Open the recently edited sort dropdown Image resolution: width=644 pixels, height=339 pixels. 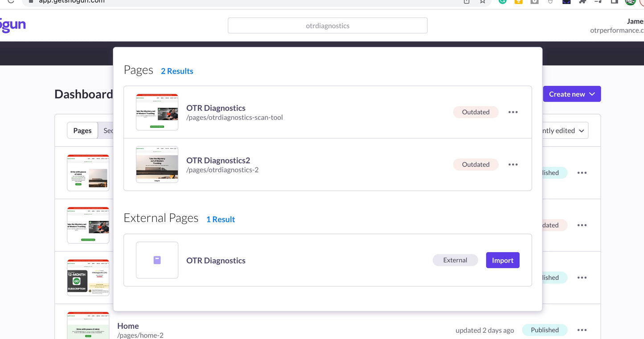pos(563,131)
